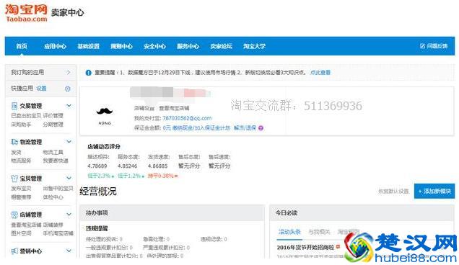The width and height of the screenshot is (459, 265).
Task: Click 设置 link next to 快捷应用
Action: [x=41, y=89]
